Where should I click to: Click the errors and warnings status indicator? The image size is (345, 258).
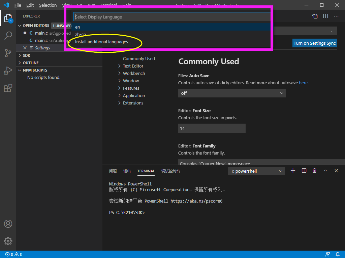[14, 255]
